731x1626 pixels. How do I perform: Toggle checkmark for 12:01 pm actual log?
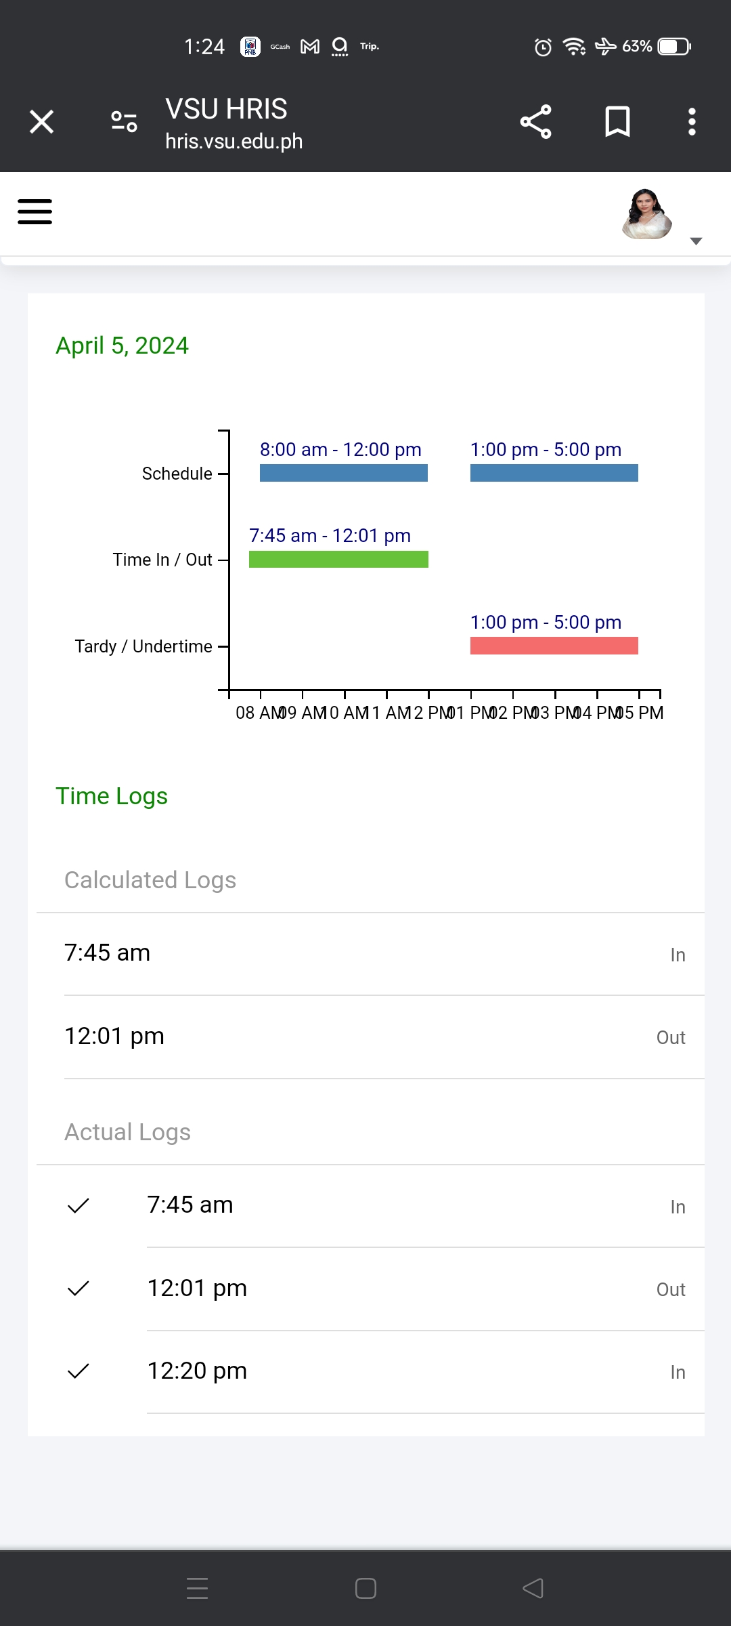(79, 1288)
